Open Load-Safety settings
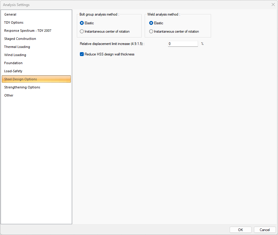This screenshot has width=278, height=235. [13, 71]
